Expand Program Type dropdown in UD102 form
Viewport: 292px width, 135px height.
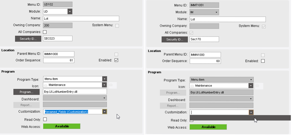click(105, 79)
